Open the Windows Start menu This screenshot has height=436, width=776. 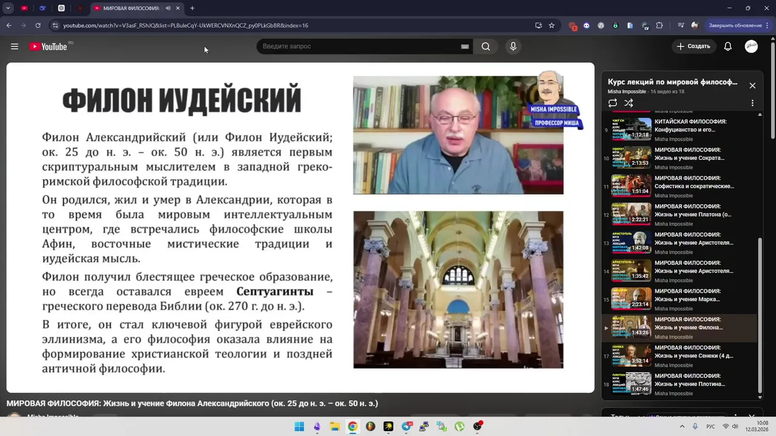click(x=299, y=426)
